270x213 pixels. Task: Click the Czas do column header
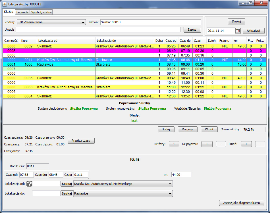(x=185, y=41)
